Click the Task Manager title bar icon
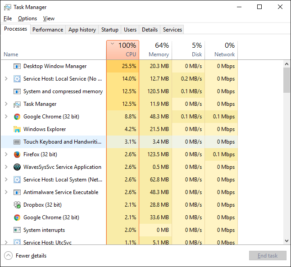The width and height of the screenshot is (291, 267). pyautogui.click(x=8, y=7)
